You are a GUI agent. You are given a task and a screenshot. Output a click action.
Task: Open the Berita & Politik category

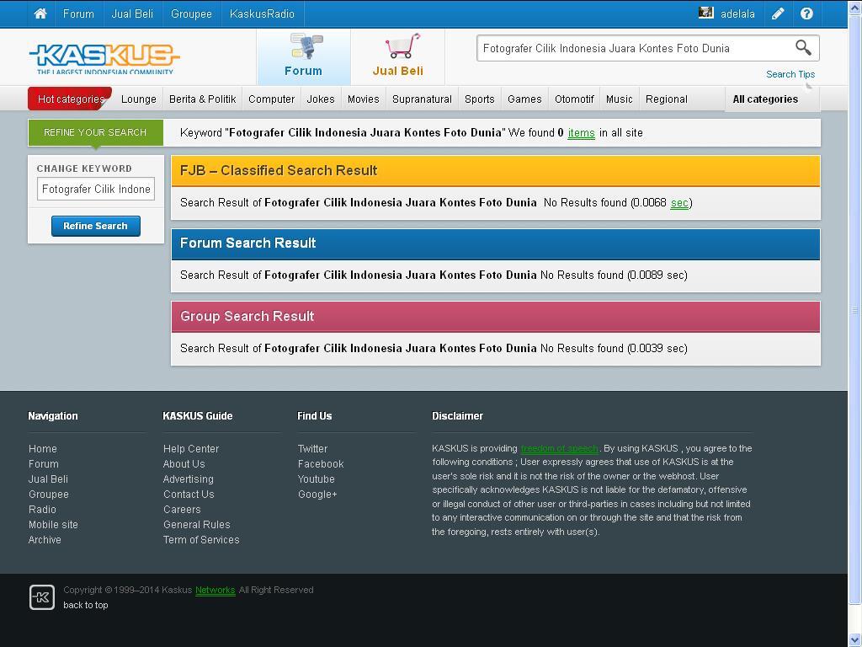point(202,99)
